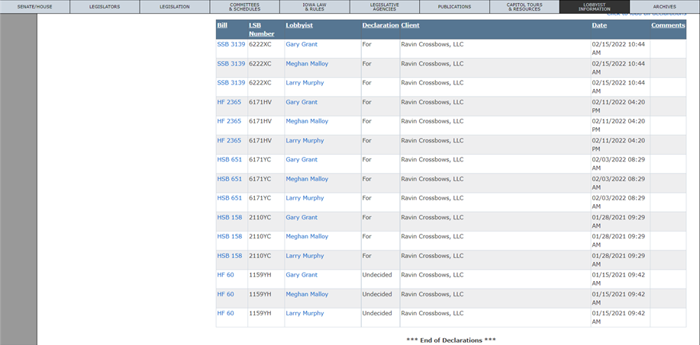Open first HF 2365 bill link

pos(229,102)
